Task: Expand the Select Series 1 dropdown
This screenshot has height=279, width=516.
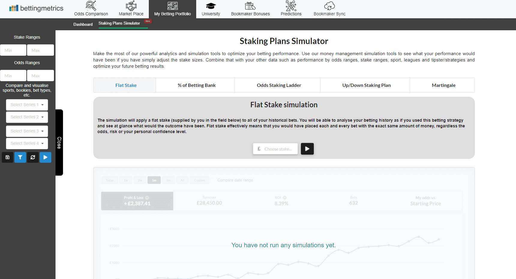Action: click(27, 105)
